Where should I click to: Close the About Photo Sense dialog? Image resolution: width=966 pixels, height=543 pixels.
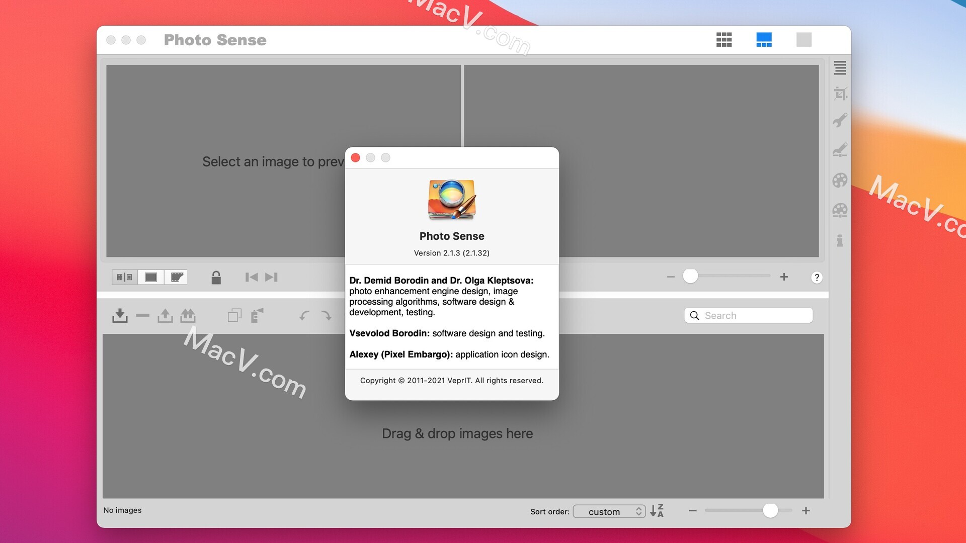(x=355, y=158)
